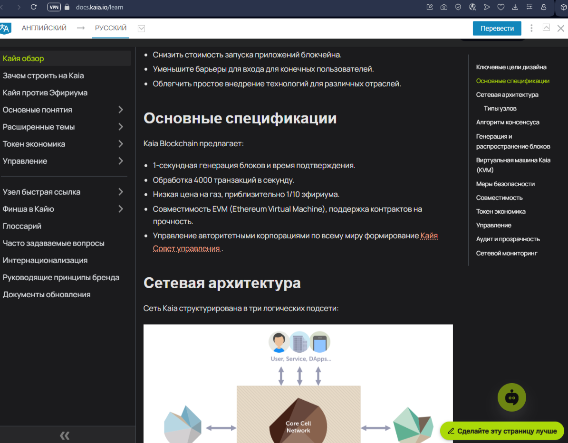Collapse the left sidebar with the « control

coord(65,435)
